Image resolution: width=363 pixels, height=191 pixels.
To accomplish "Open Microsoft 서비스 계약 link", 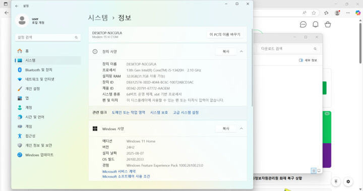I will (119, 171).
